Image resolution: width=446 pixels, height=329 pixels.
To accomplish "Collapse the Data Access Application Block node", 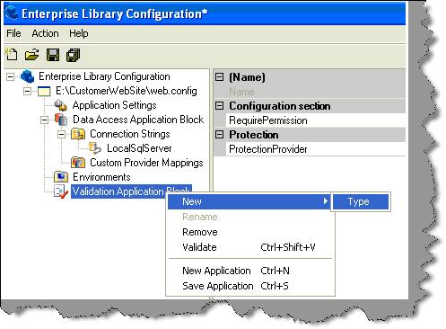I will pyautogui.click(x=44, y=120).
